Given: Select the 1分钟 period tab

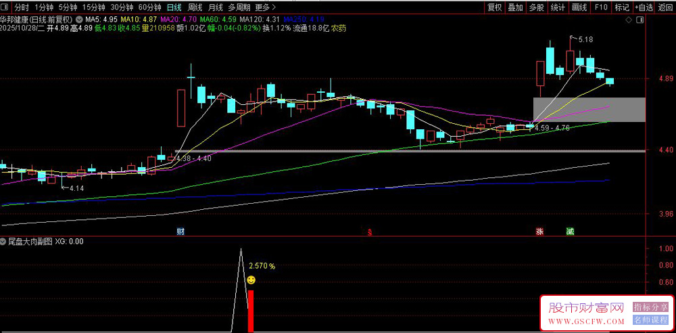Looking at the screenshot, I should point(43,7).
